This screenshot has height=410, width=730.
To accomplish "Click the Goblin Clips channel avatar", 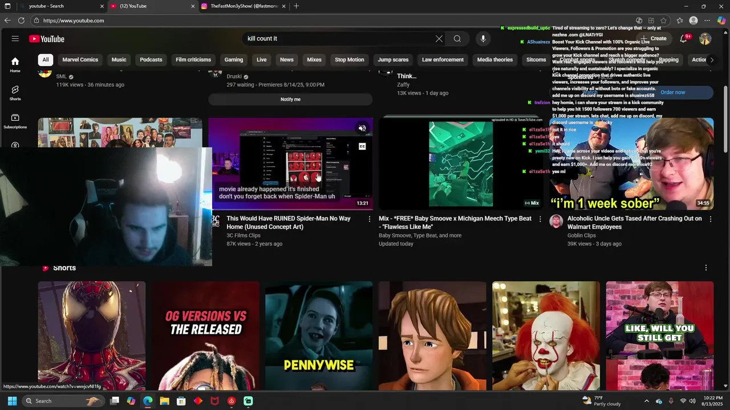I will click(556, 222).
